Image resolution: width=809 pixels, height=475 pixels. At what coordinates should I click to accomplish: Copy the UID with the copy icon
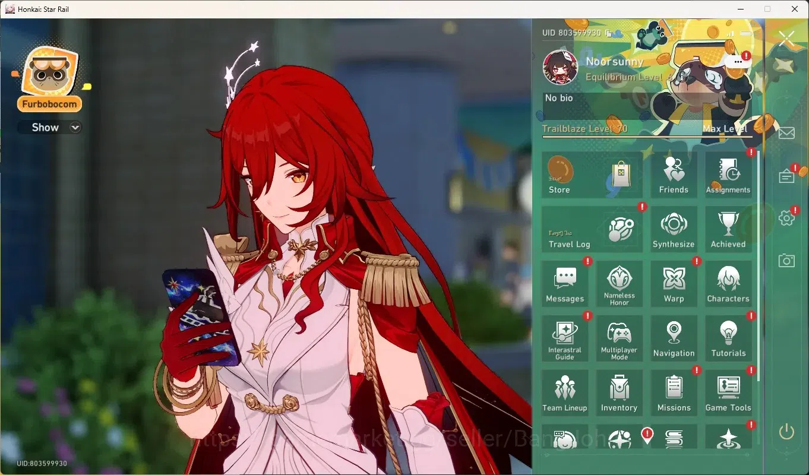click(x=608, y=33)
